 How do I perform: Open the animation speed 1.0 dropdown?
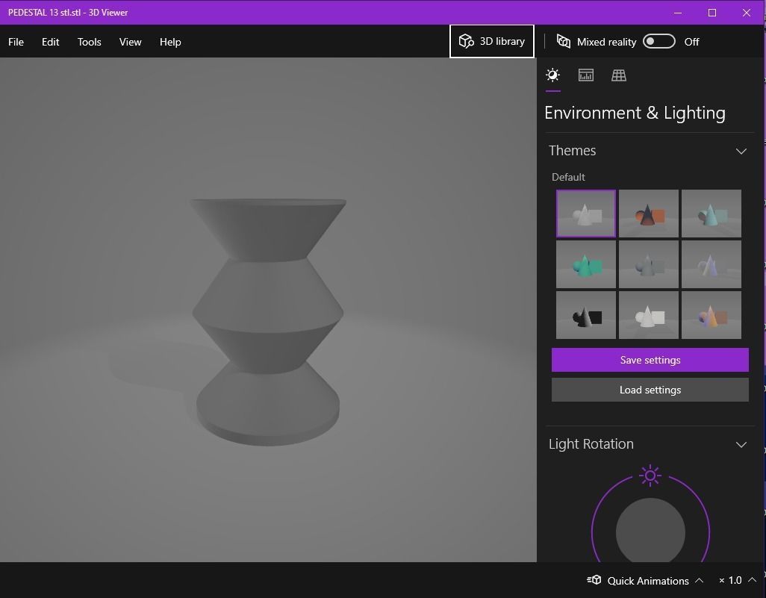(x=737, y=580)
